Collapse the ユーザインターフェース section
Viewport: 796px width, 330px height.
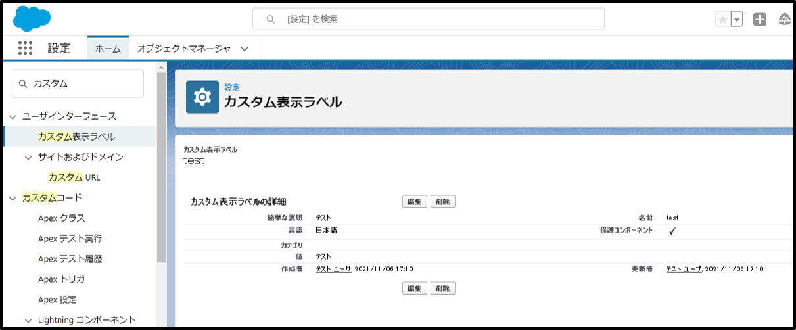(x=12, y=116)
